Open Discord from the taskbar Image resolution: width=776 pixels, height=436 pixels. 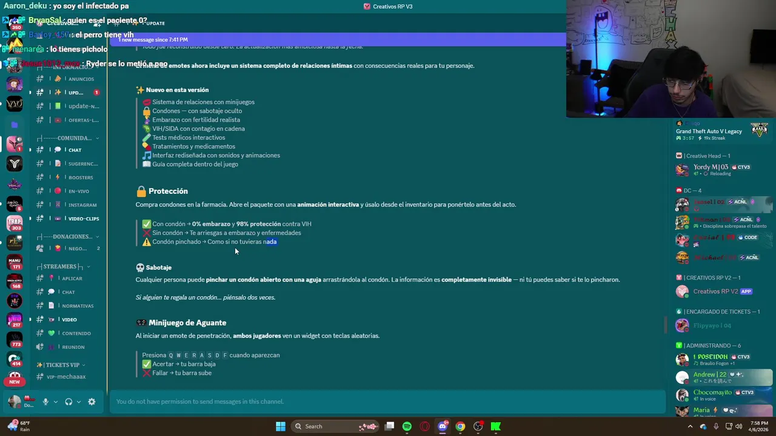(x=443, y=426)
